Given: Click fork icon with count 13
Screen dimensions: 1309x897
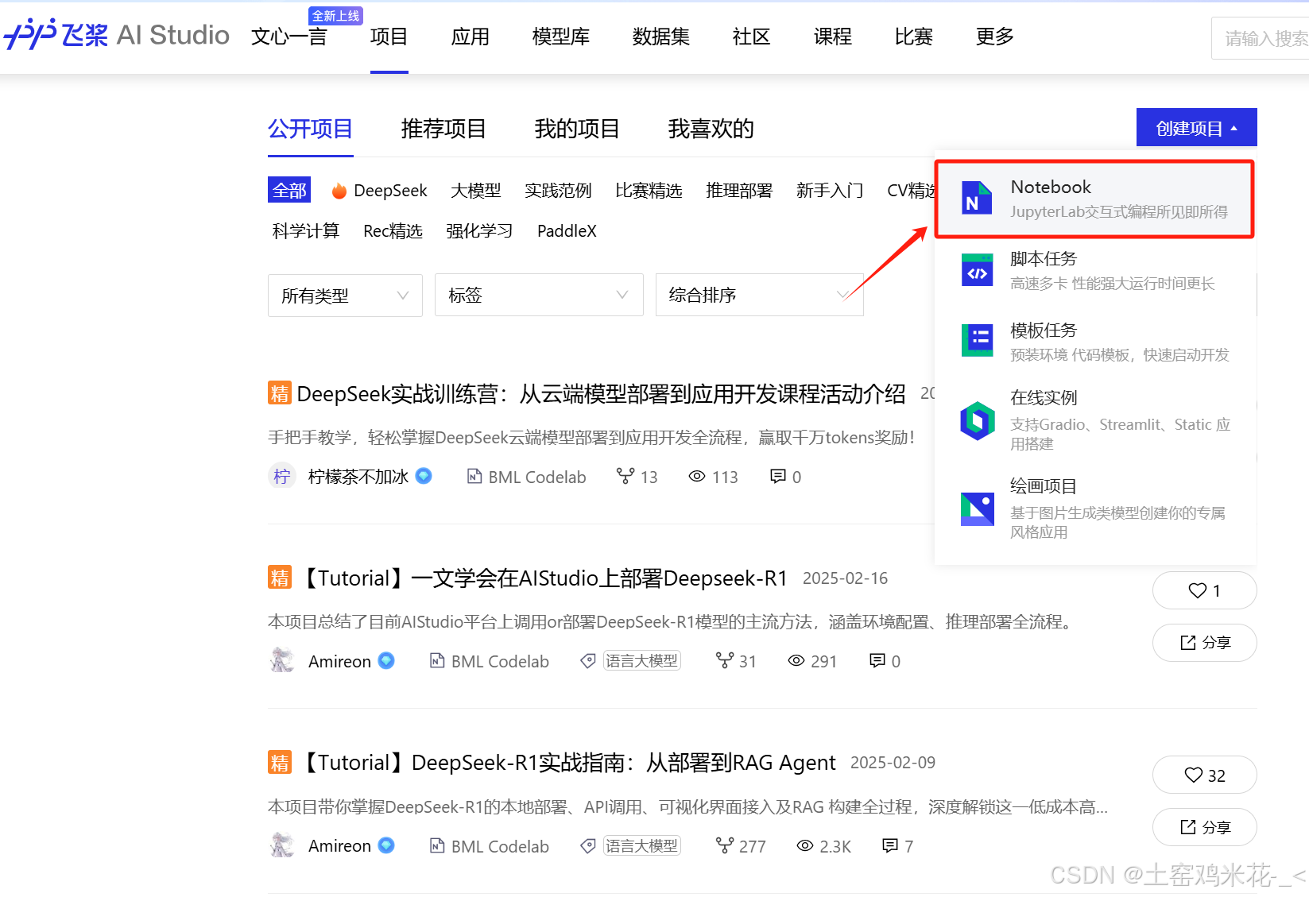Looking at the screenshot, I should click(625, 476).
